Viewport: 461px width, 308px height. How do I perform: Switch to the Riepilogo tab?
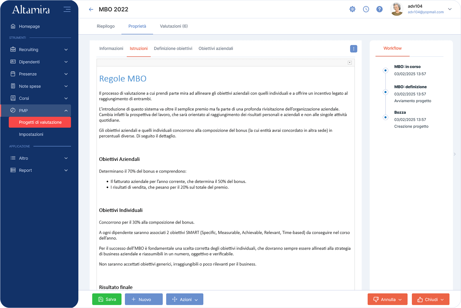(x=106, y=26)
